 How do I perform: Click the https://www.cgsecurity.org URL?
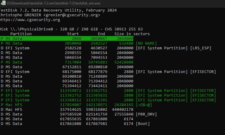pos(30,20)
